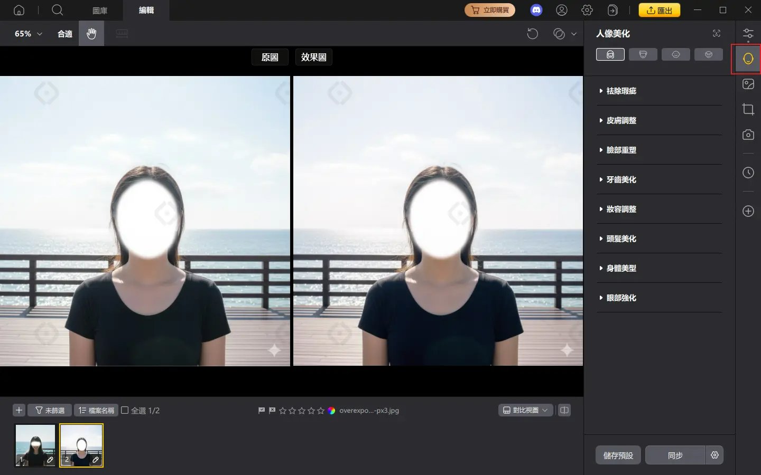
Task: Click the home icon
Action: [x=19, y=10]
